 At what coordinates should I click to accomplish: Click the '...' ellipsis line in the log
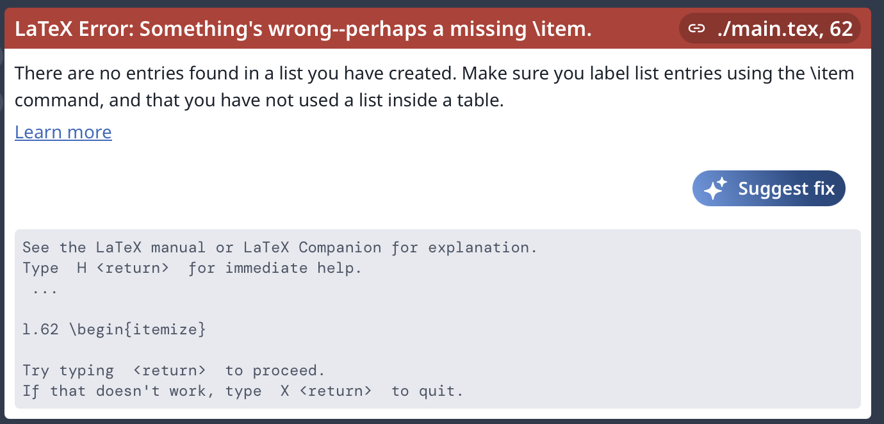coord(44,289)
